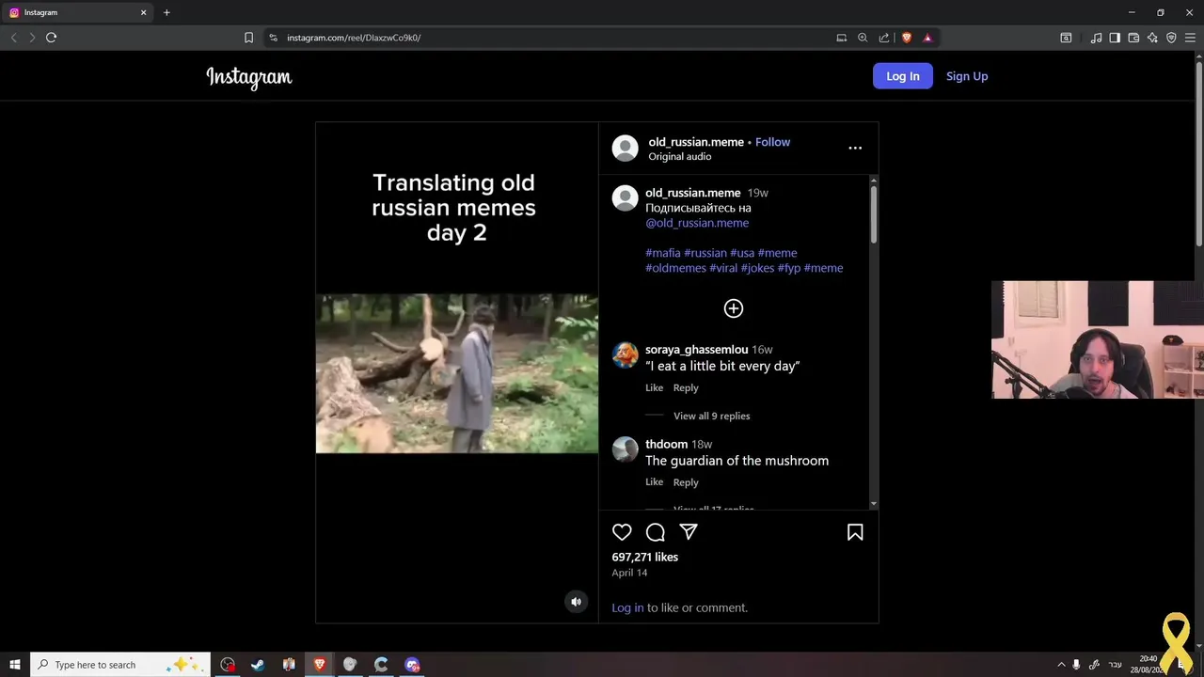Follow old_russian.meme
This screenshot has width=1204, height=677.
pos(772,142)
